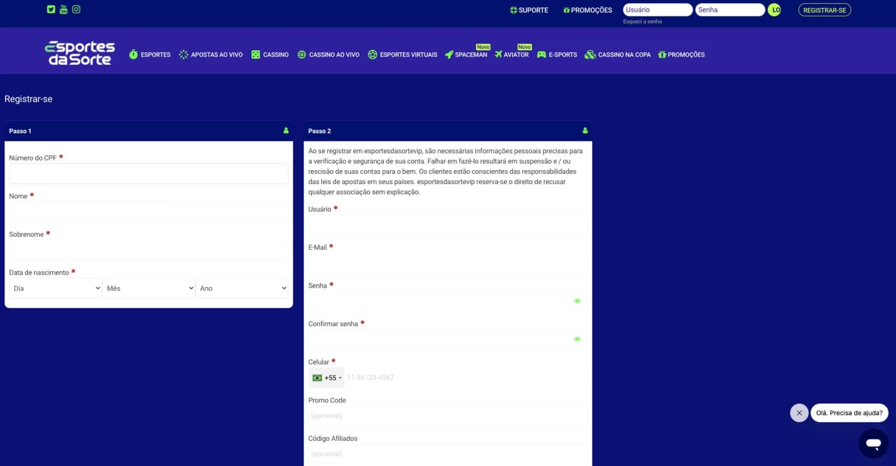The height and width of the screenshot is (466, 896).
Task: Open the Ano birth year dropdown
Action: (242, 288)
